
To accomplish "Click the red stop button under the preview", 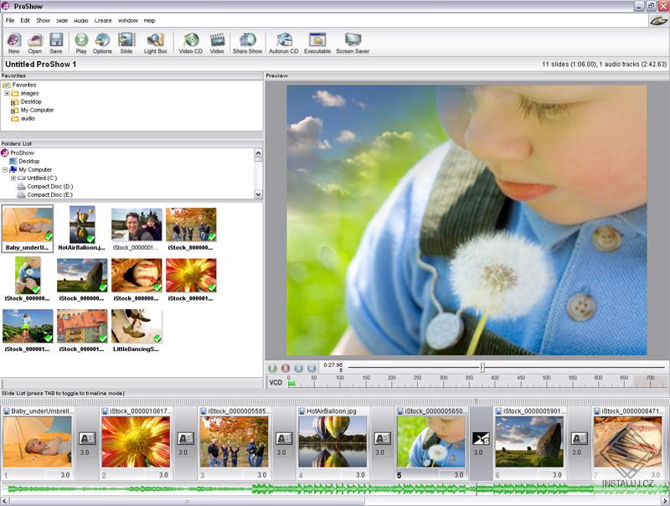I will tap(286, 368).
